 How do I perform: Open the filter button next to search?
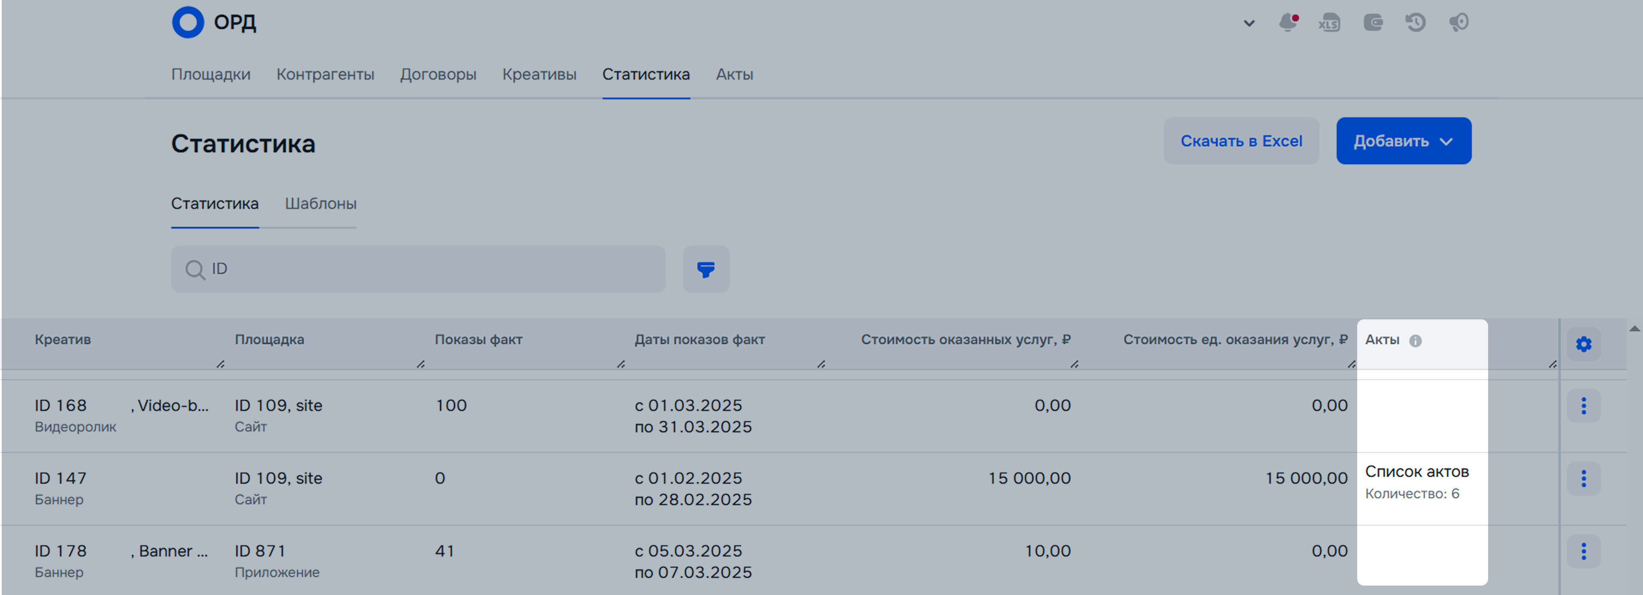(x=706, y=269)
